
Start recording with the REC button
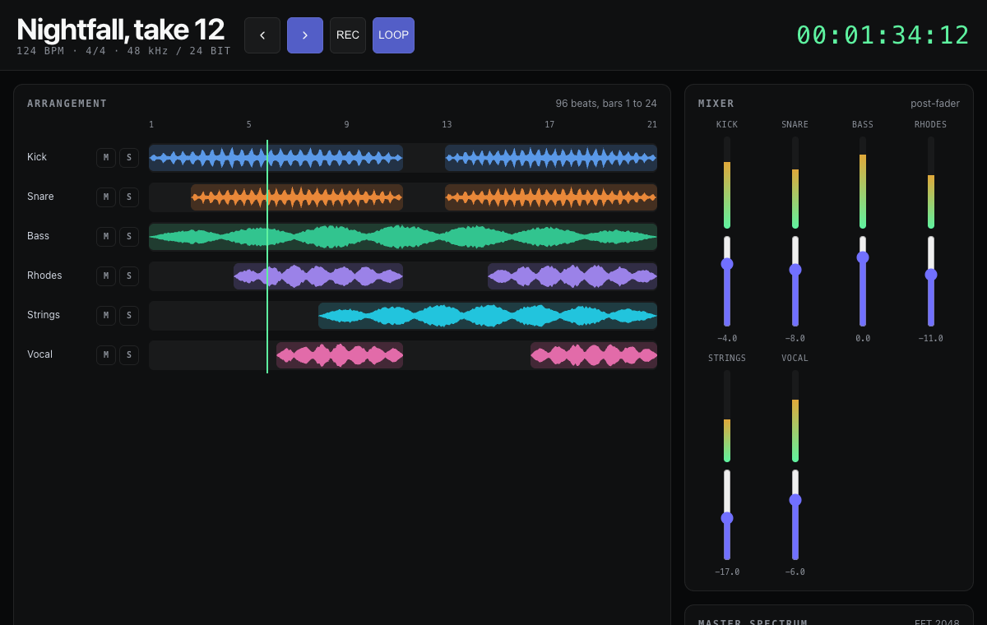pos(348,35)
